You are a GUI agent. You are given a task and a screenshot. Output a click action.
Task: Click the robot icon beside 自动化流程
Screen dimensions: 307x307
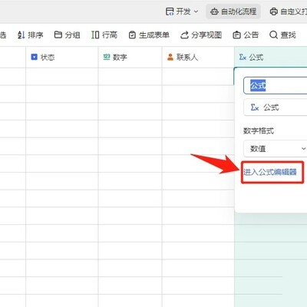click(x=214, y=12)
